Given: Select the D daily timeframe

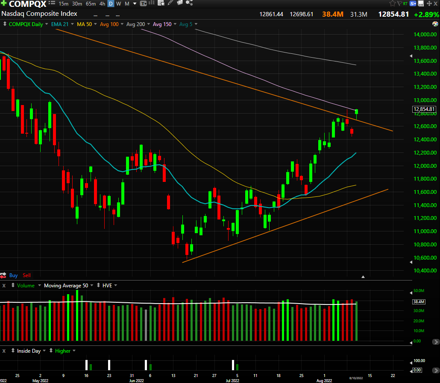Looking at the screenshot, I should click(111, 4).
